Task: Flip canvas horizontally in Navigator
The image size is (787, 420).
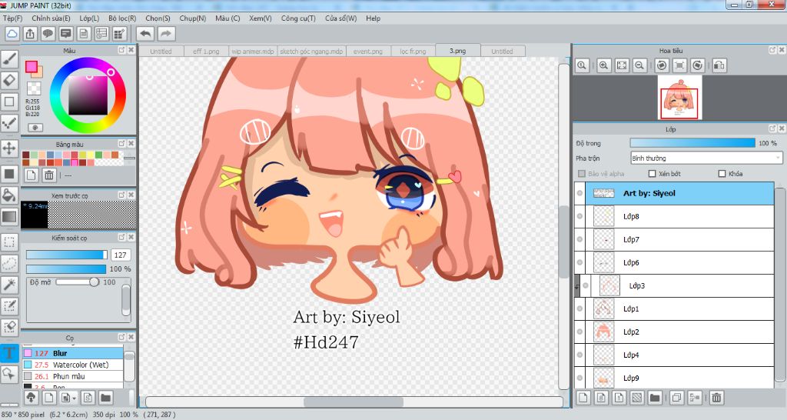Action: click(719, 65)
